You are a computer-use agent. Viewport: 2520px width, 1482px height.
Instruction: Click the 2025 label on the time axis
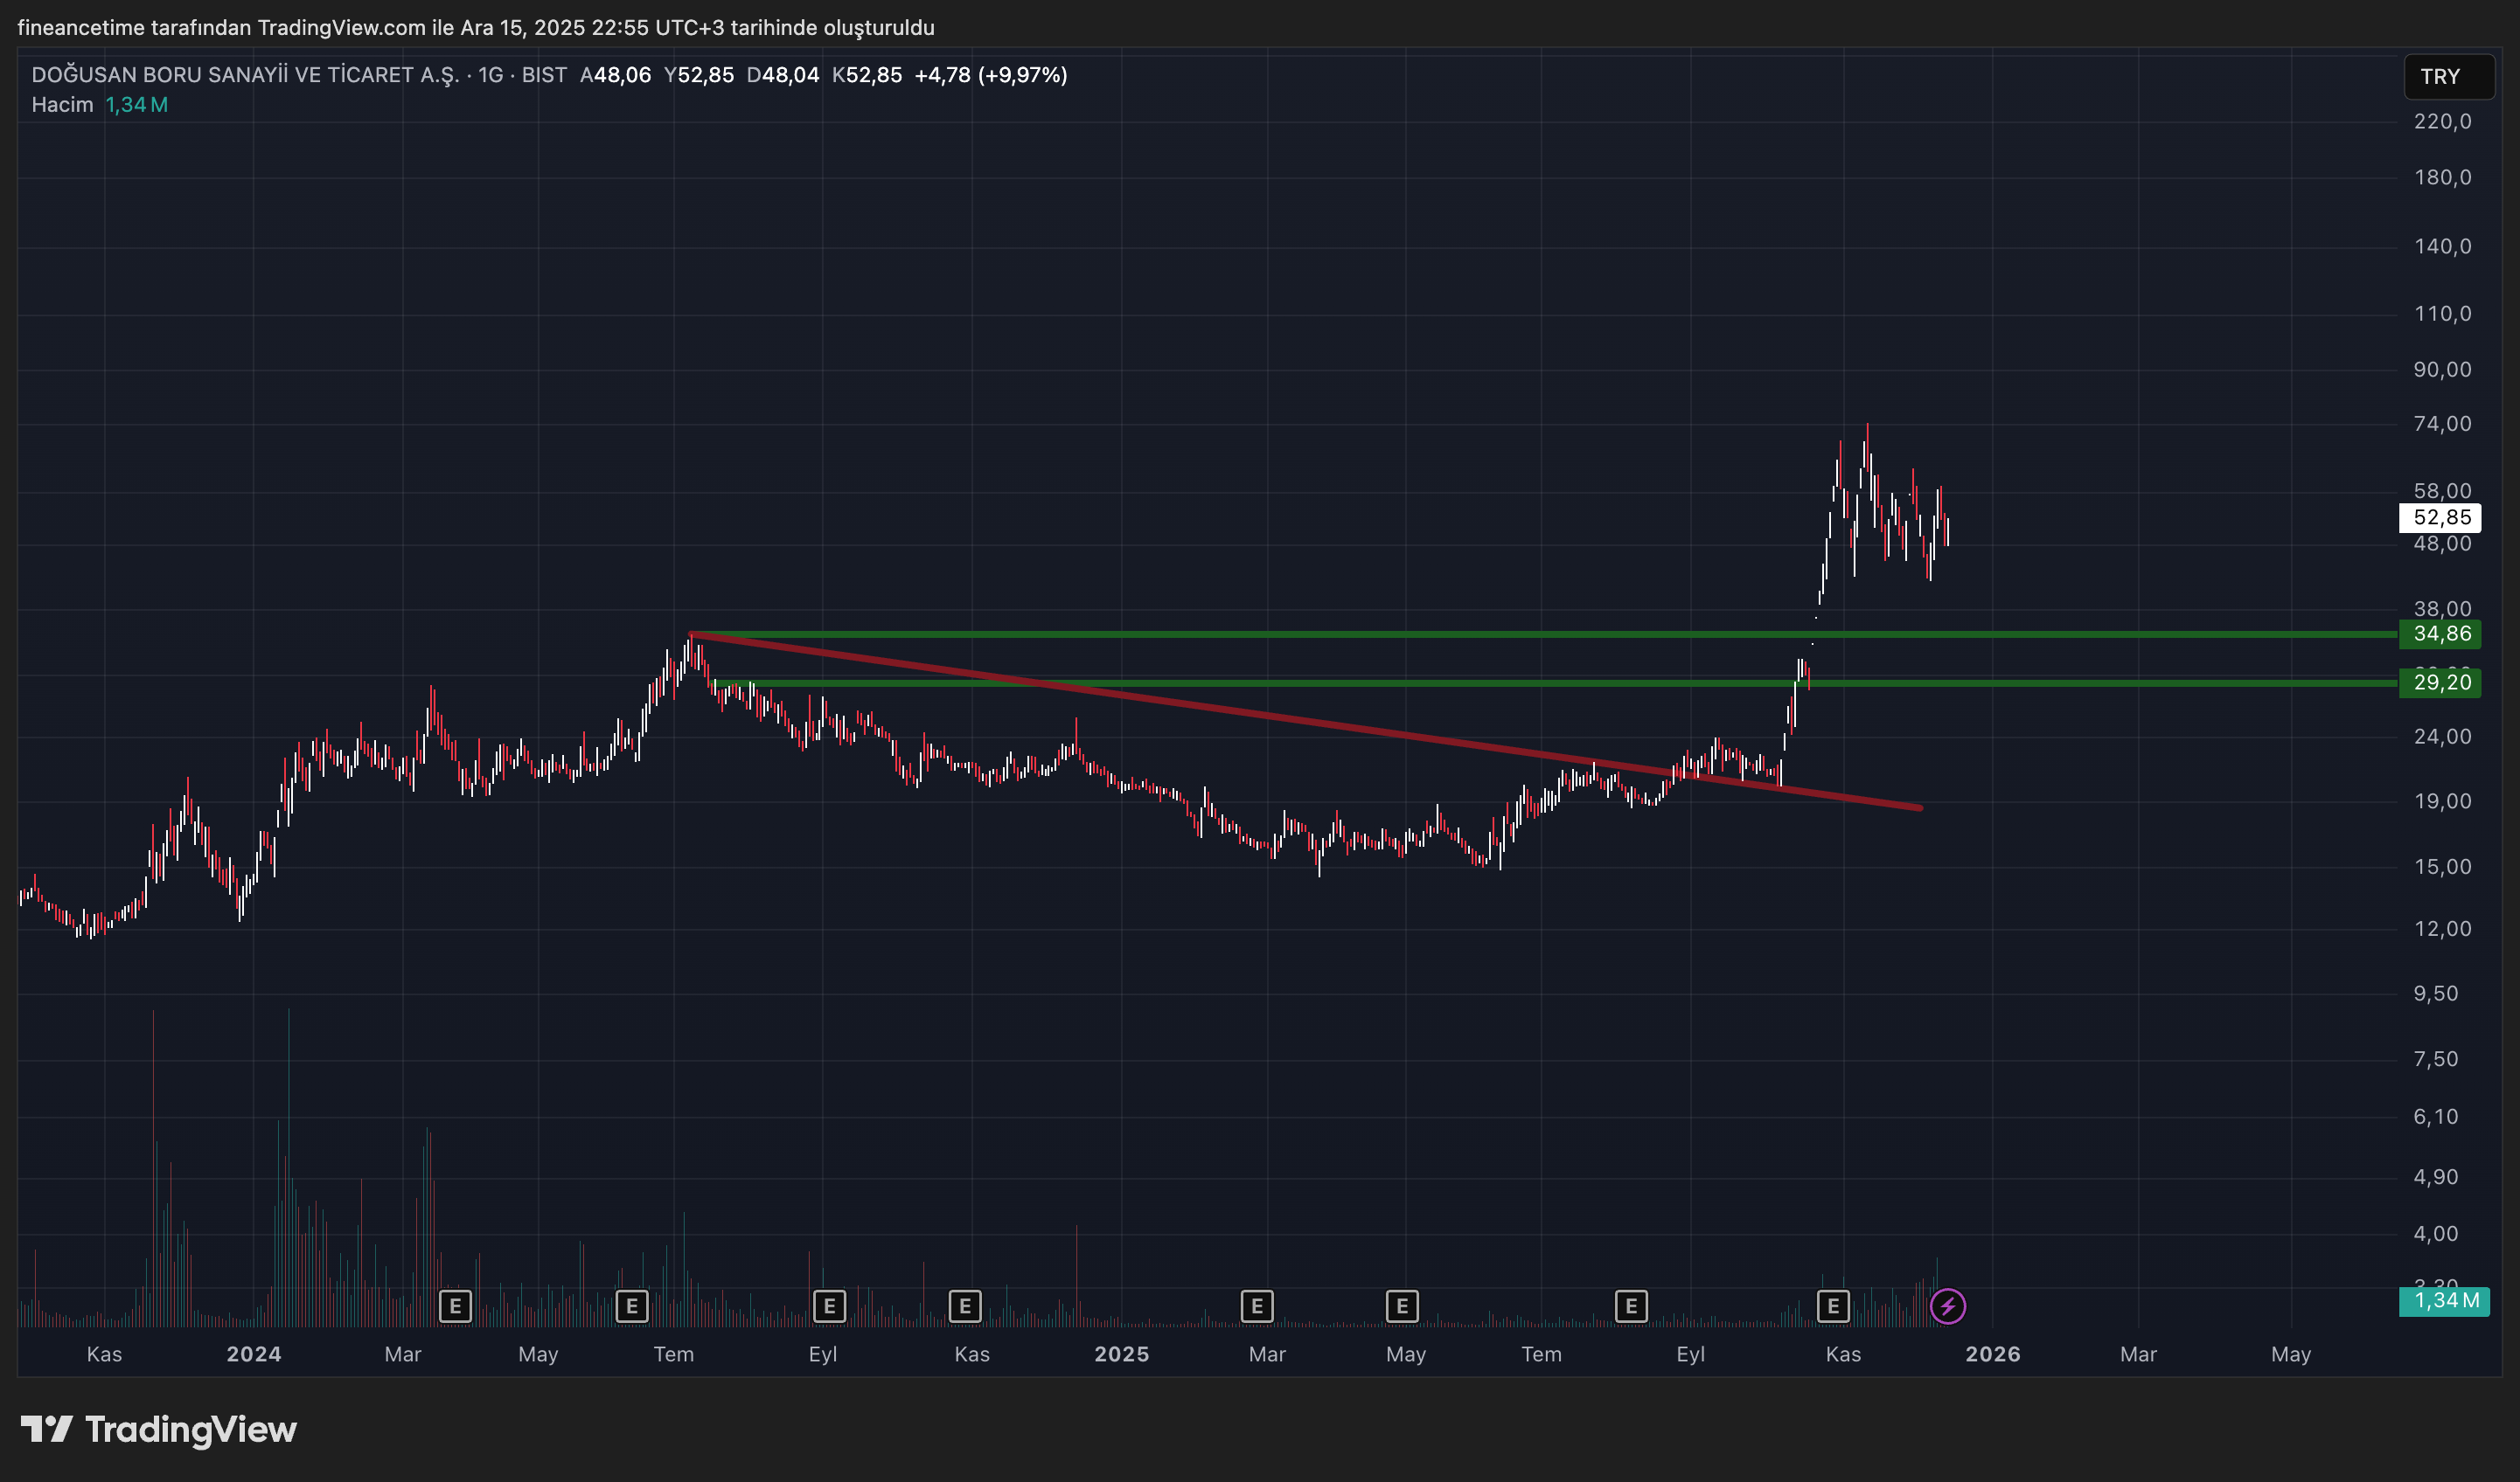coord(1121,1354)
